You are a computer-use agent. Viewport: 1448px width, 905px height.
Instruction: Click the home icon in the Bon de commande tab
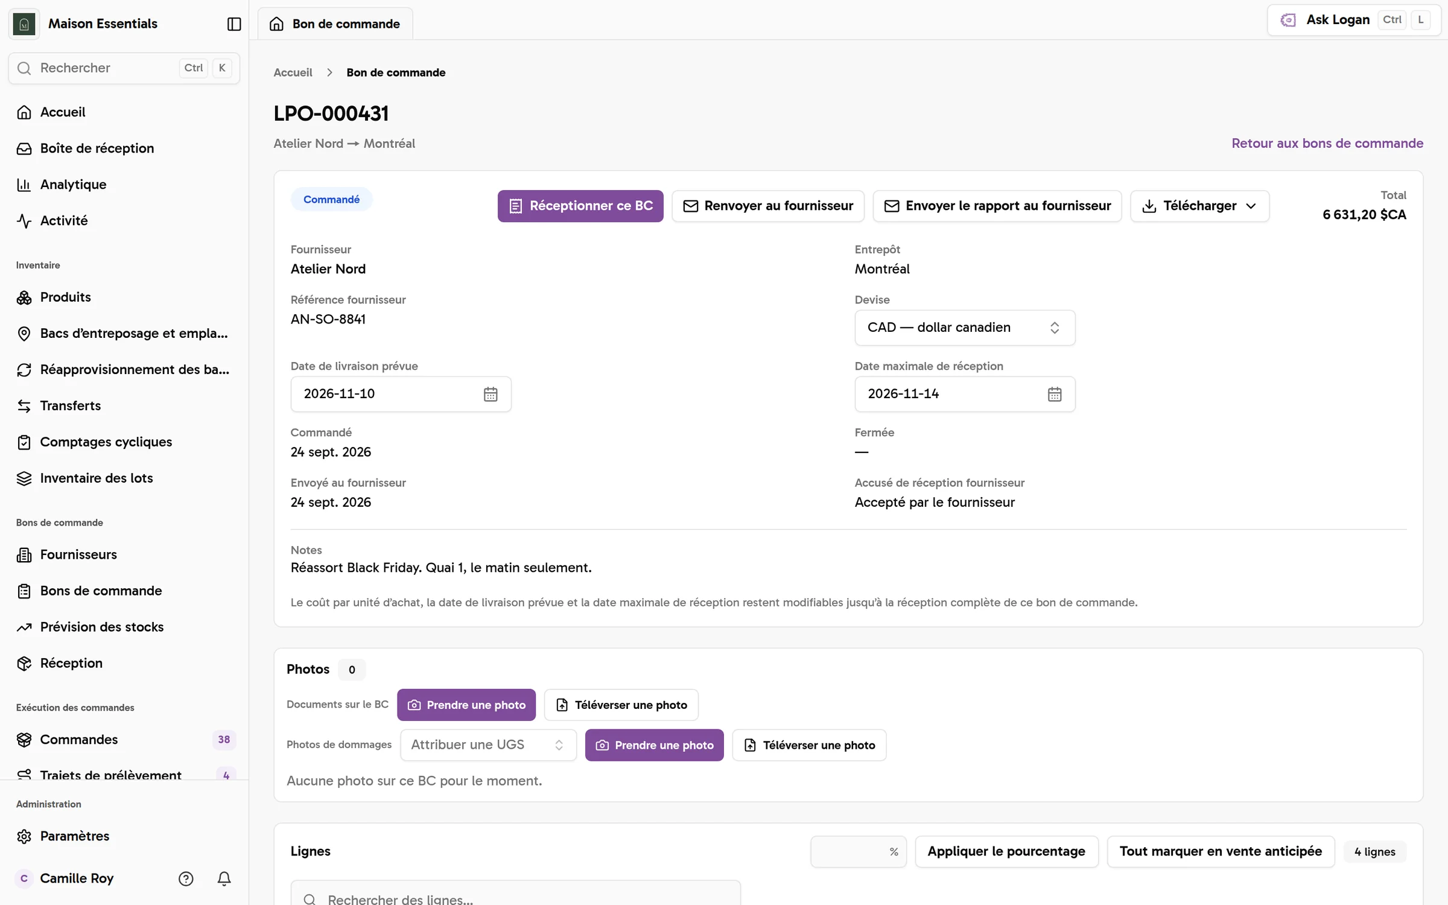[276, 24]
